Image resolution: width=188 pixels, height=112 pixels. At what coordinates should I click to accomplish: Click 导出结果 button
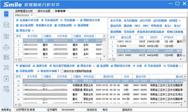pyautogui.click(x=129, y=32)
